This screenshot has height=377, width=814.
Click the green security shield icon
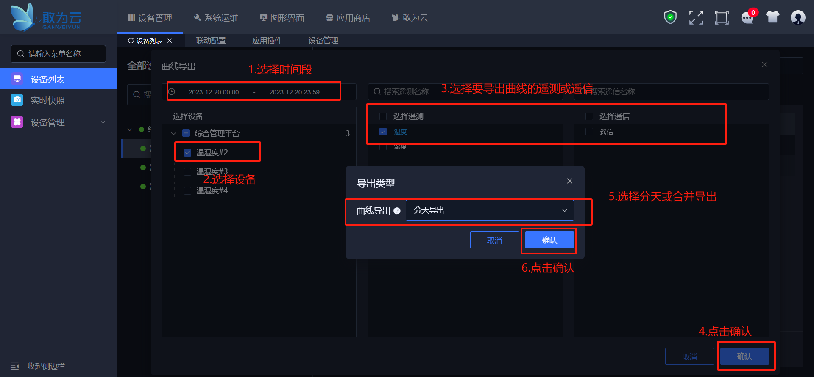(670, 17)
